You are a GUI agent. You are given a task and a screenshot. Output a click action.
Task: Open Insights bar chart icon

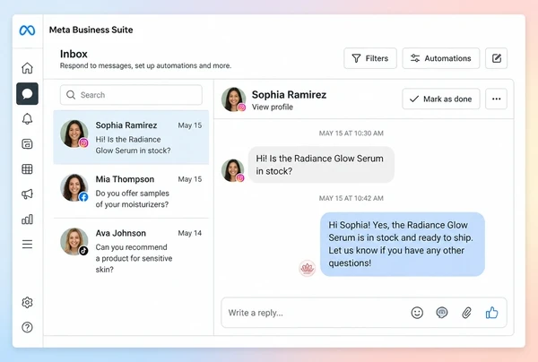[x=27, y=219]
